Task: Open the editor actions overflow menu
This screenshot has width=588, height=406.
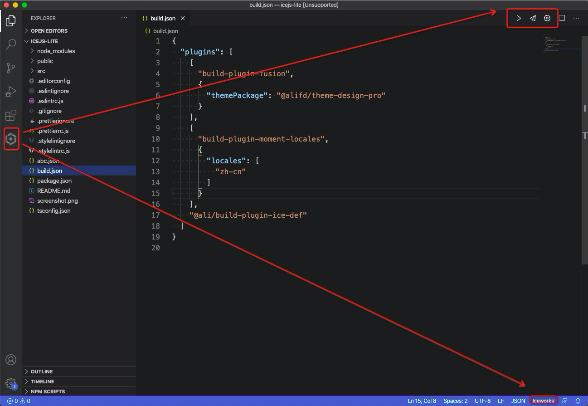Action: click(576, 18)
